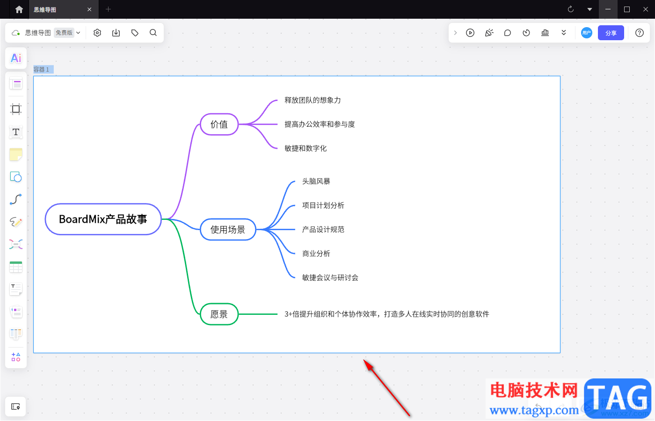Open the timer tool

pyautogui.click(x=526, y=33)
